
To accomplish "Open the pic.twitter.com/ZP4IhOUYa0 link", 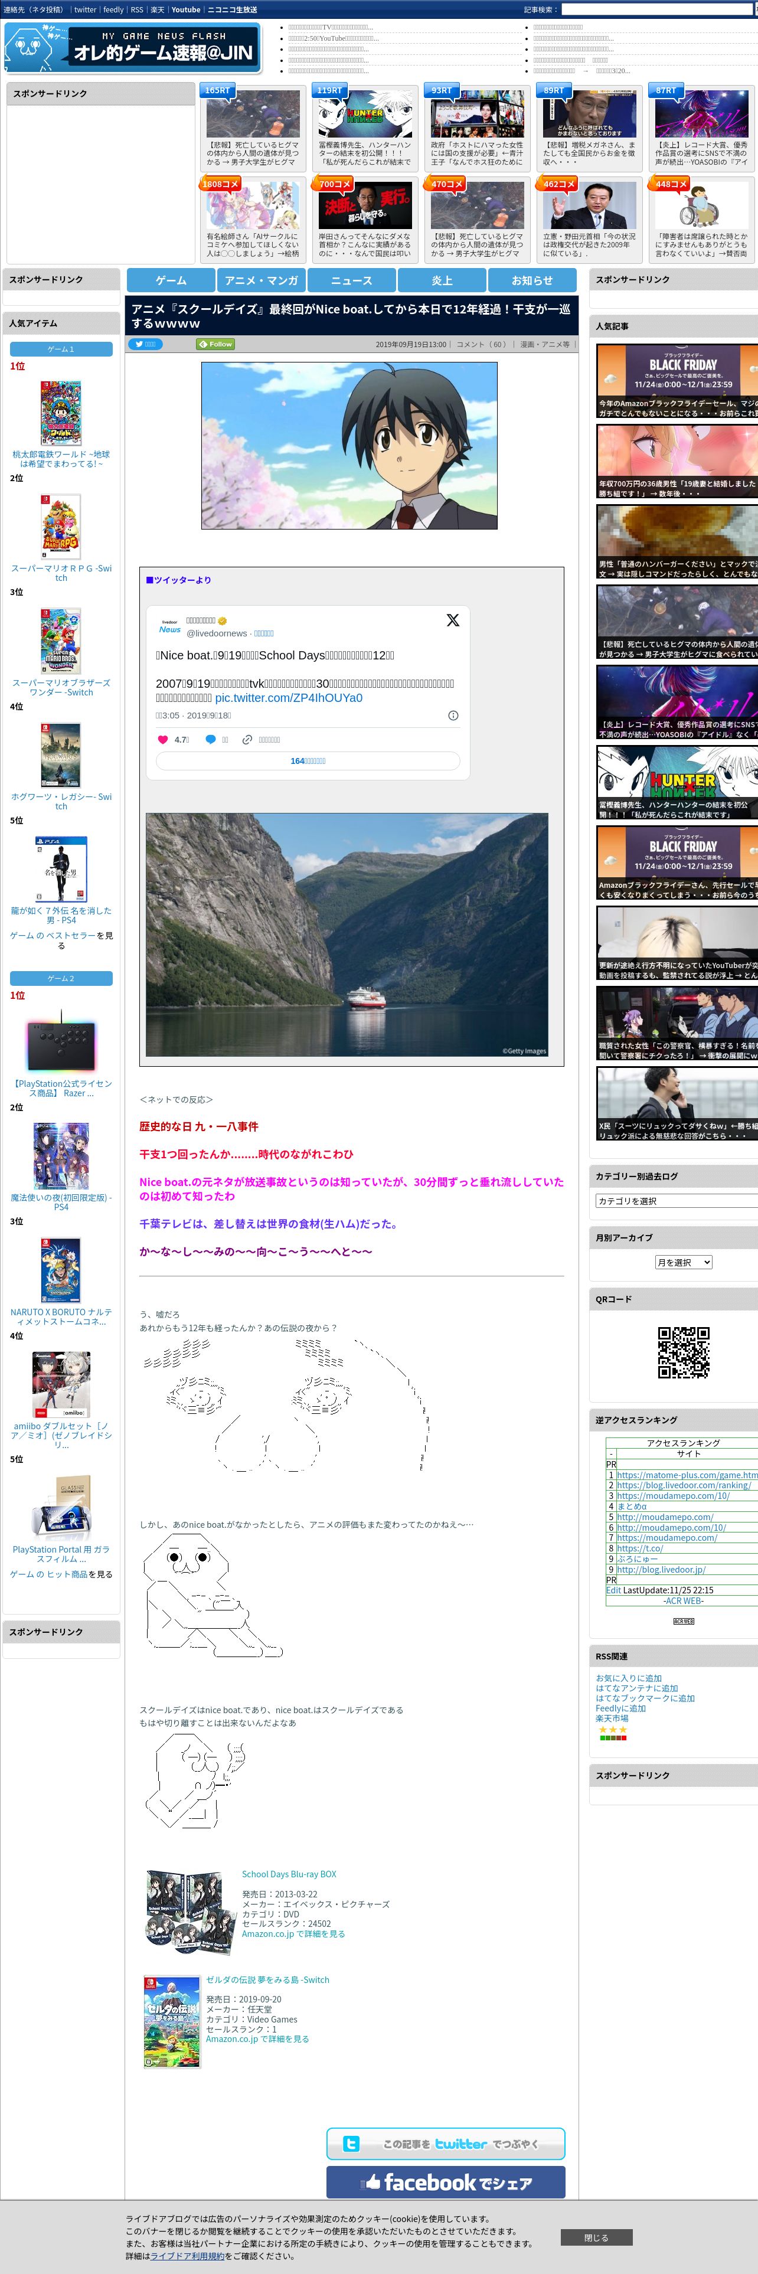I will coord(289,697).
